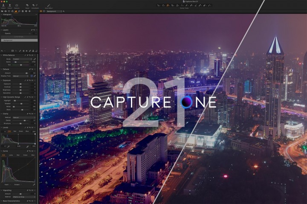Click the Capture camera icon
307x204 pixels.
(17, 6)
